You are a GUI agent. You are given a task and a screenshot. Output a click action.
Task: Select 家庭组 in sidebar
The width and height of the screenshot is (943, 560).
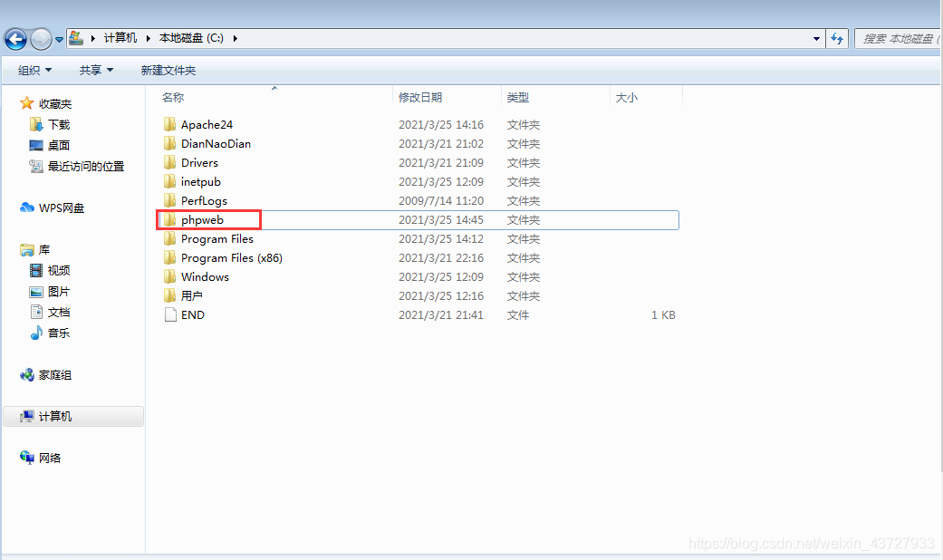coord(46,375)
